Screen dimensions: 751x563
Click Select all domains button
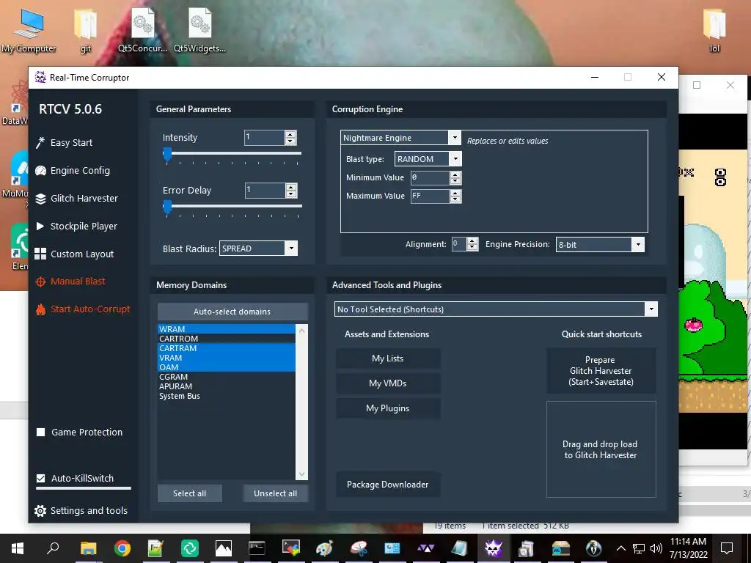[190, 493]
